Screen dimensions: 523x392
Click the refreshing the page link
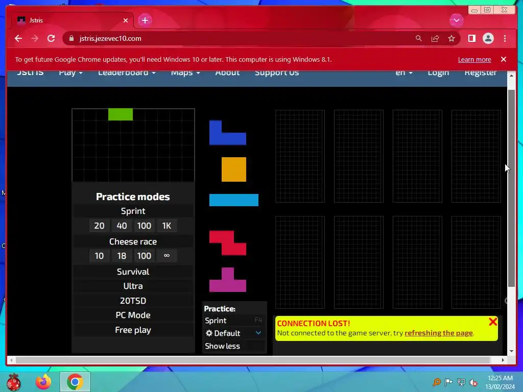point(438,333)
